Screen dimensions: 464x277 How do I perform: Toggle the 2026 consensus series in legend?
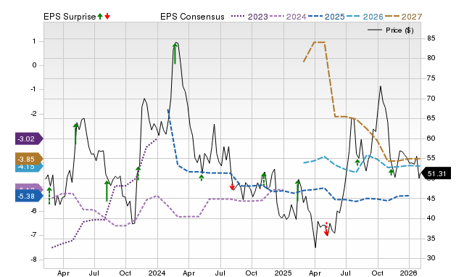click(x=365, y=17)
